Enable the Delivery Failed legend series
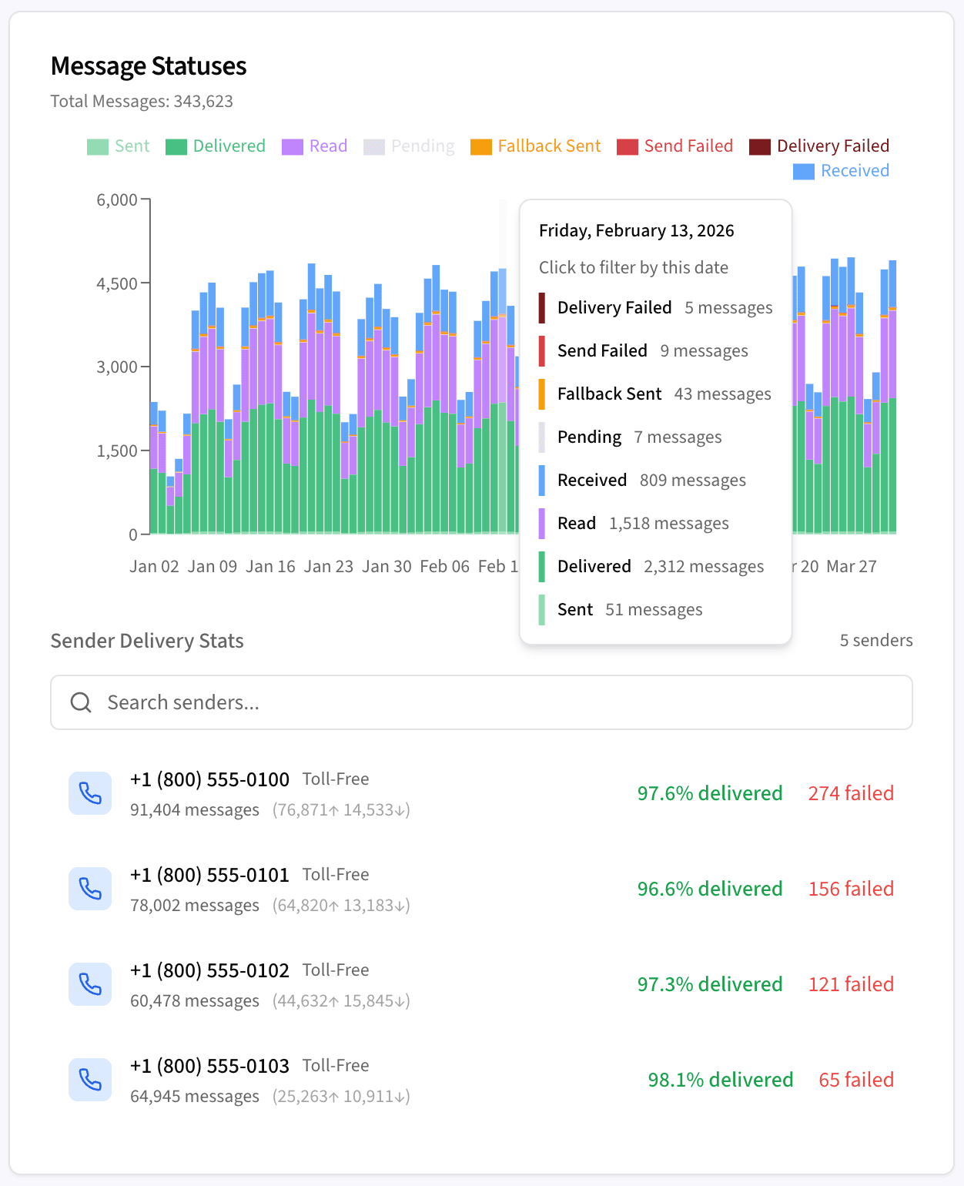The height and width of the screenshot is (1186, 964). 819,146
